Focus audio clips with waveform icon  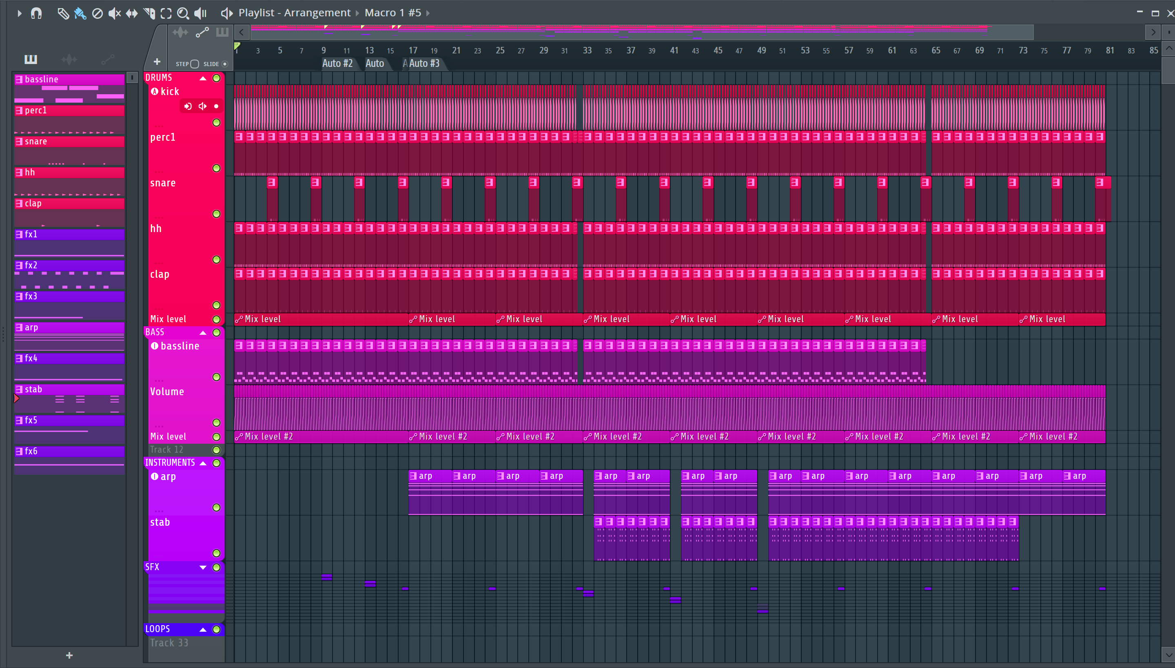[x=180, y=32]
